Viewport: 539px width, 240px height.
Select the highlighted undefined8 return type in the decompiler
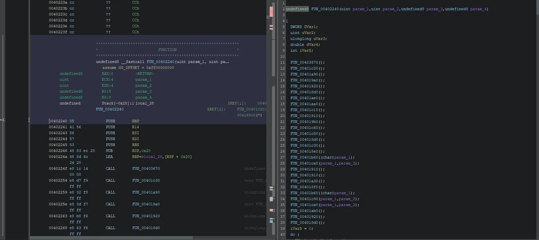(x=297, y=9)
